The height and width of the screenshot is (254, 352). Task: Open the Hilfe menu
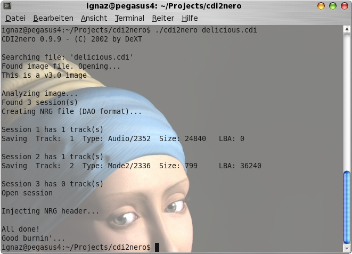[190, 18]
